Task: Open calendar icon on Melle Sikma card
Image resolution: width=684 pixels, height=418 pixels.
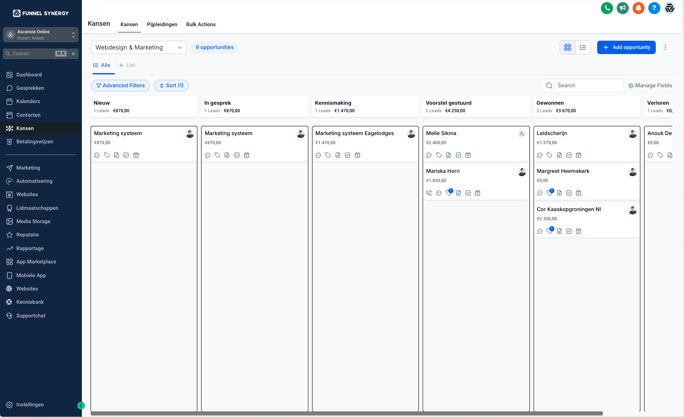Action: tap(468, 155)
